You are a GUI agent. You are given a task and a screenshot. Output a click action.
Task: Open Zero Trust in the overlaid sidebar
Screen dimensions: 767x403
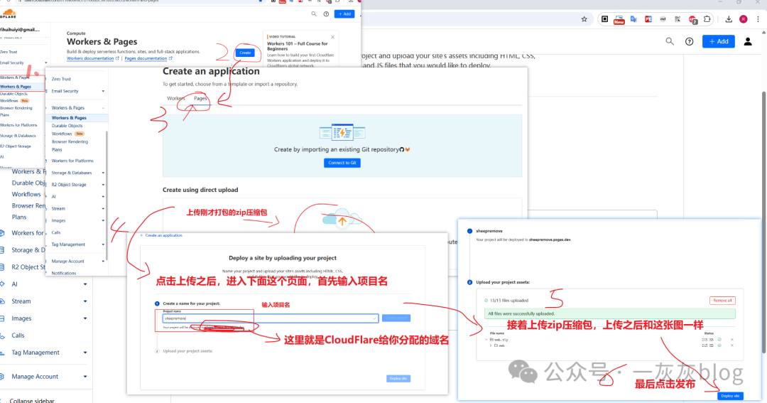tap(61, 79)
